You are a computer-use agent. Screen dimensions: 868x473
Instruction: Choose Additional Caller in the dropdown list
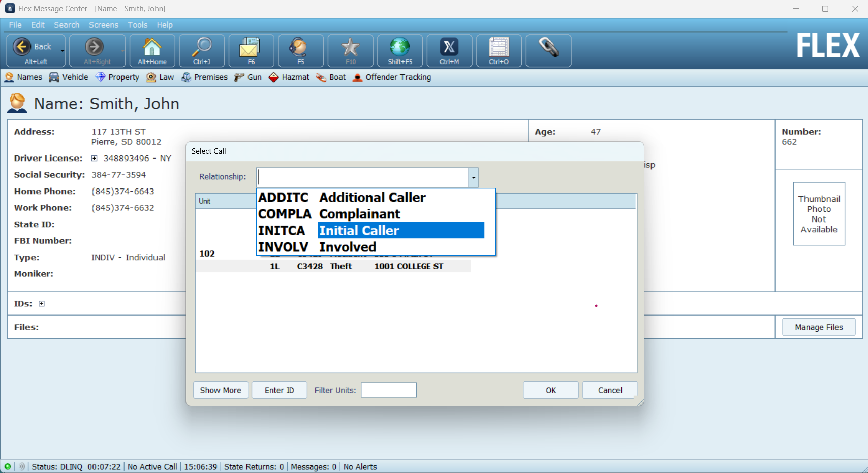click(x=372, y=197)
